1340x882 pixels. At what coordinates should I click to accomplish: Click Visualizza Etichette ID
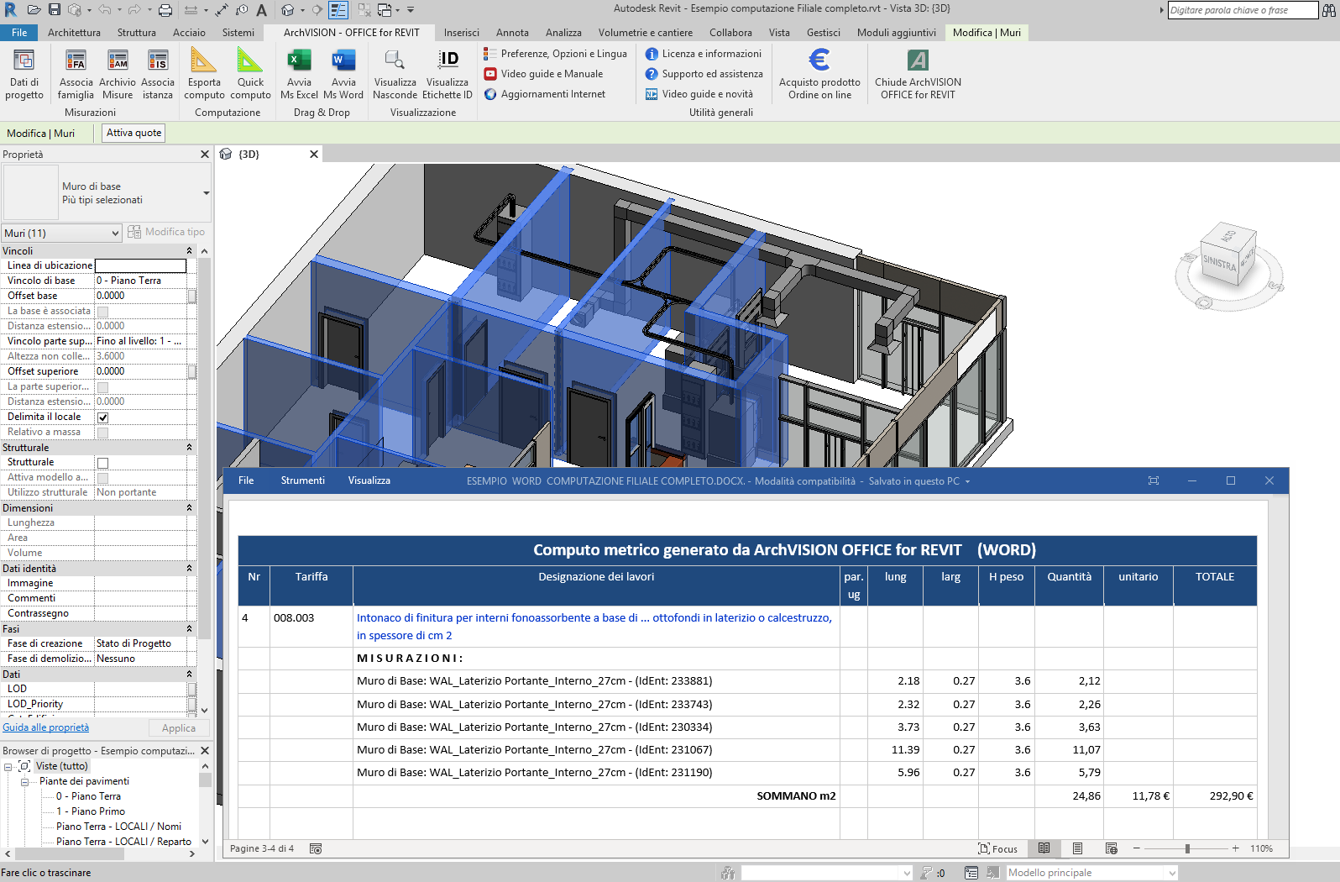point(448,74)
